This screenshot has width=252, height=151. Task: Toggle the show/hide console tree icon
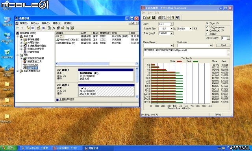(x=33, y=28)
